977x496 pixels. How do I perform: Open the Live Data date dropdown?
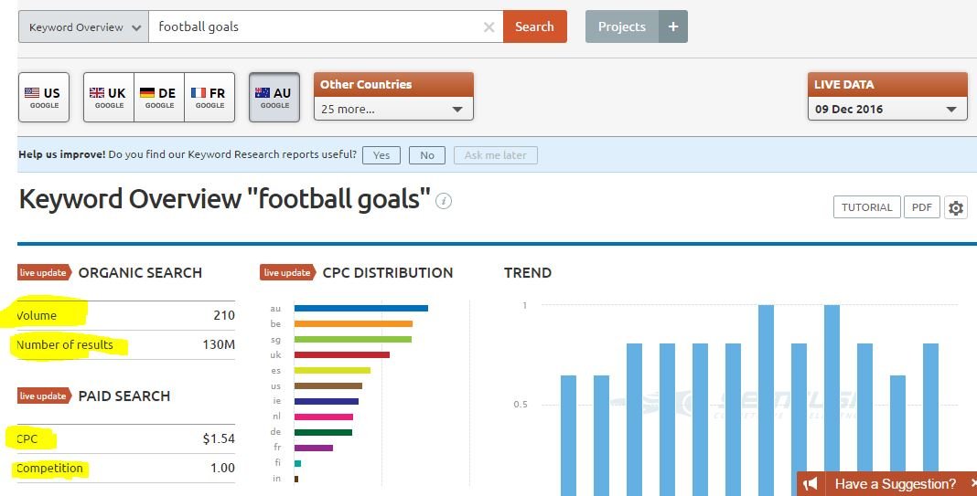point(887,109)
